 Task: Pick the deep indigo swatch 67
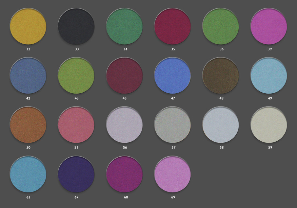[76, 174]
